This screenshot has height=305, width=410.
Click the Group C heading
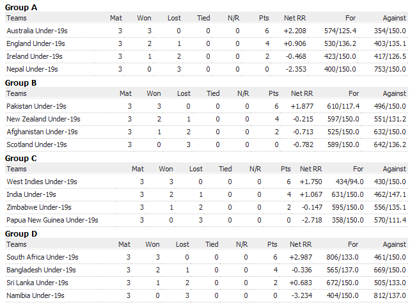click(21, 158)
